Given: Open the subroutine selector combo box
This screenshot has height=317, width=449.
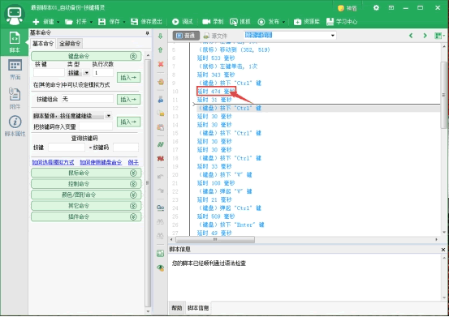Looking at the screenshot, I should pyautogui.click(x=290, y=35).
